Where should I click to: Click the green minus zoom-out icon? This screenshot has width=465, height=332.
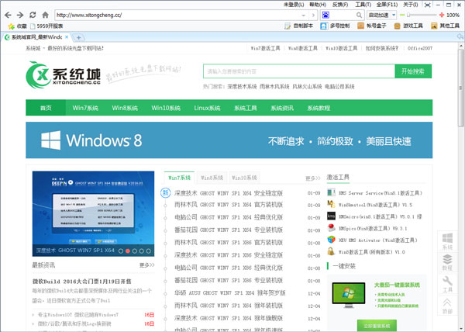pos(402,15)
